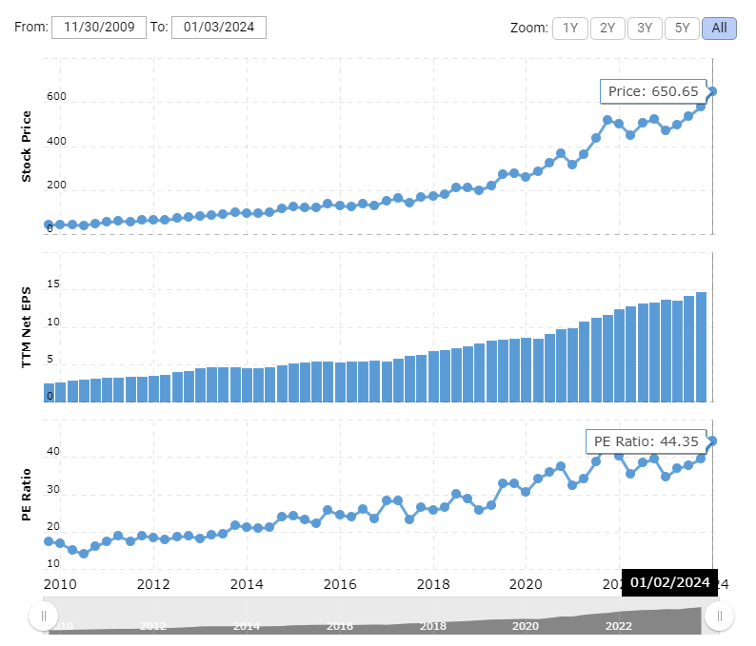
Task: Select the 2Y zoom range
Action: [x=607, y=28]
